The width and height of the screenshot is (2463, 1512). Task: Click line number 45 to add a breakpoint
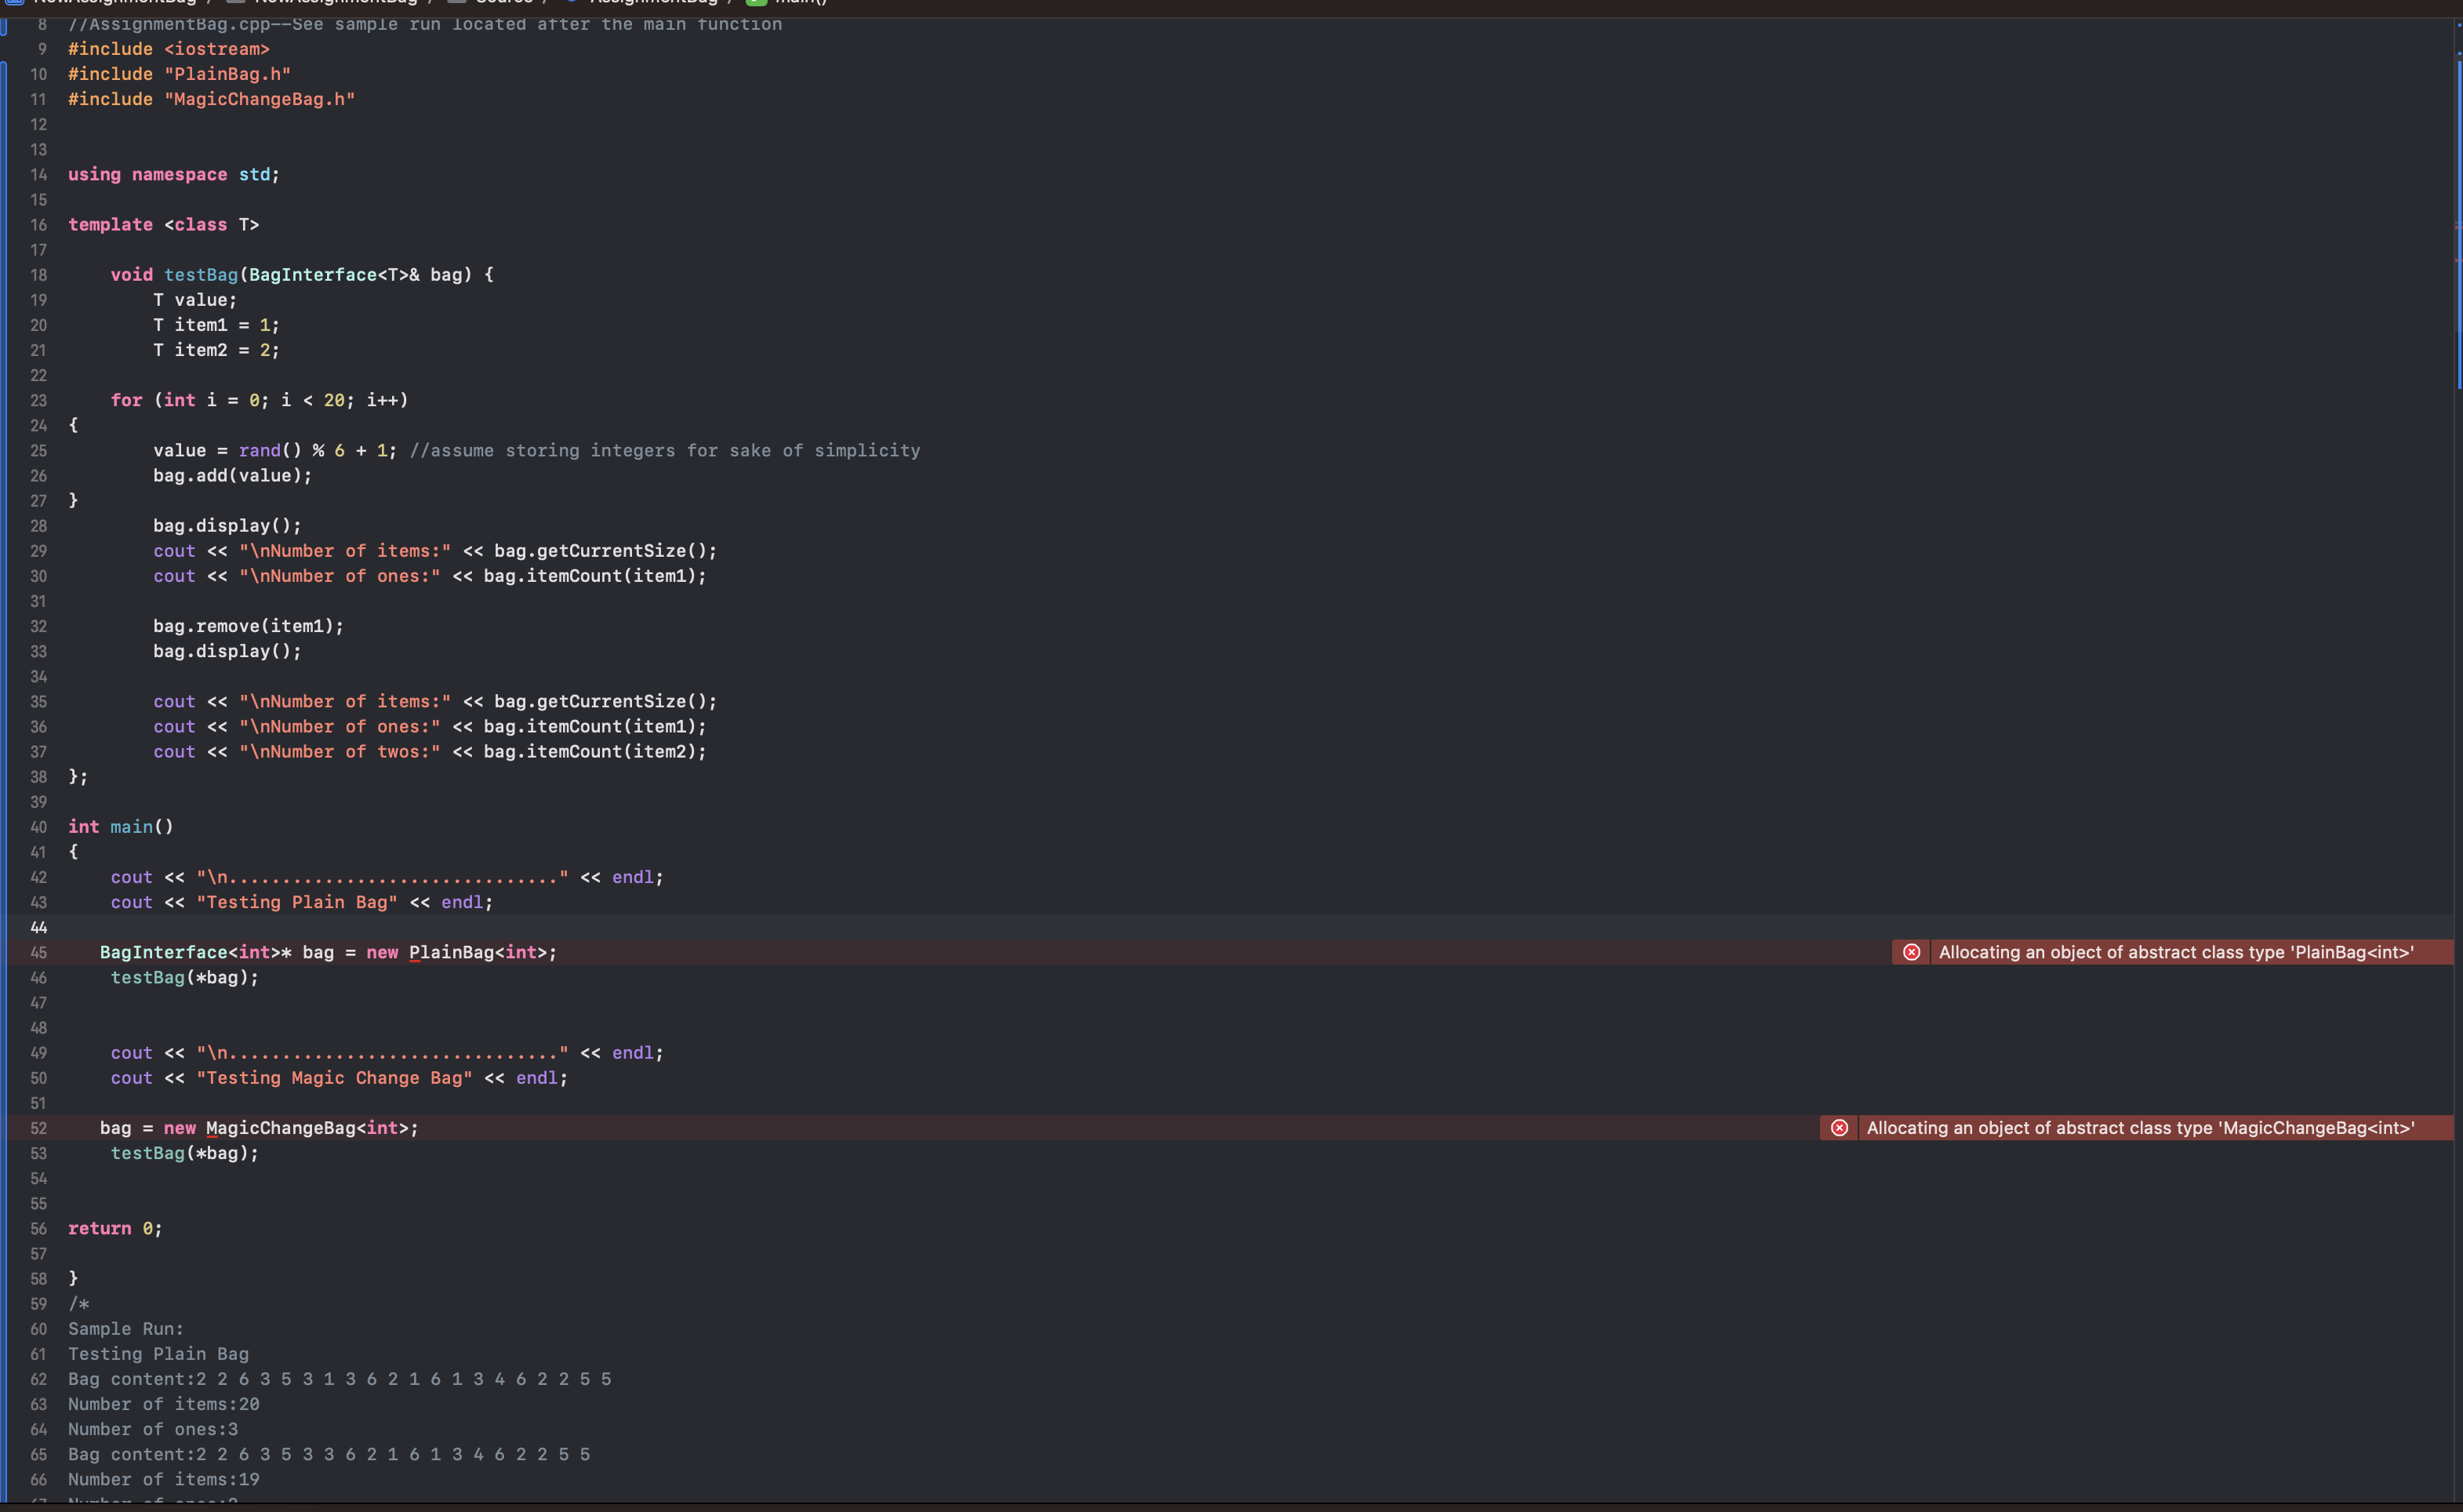point(38,953)
